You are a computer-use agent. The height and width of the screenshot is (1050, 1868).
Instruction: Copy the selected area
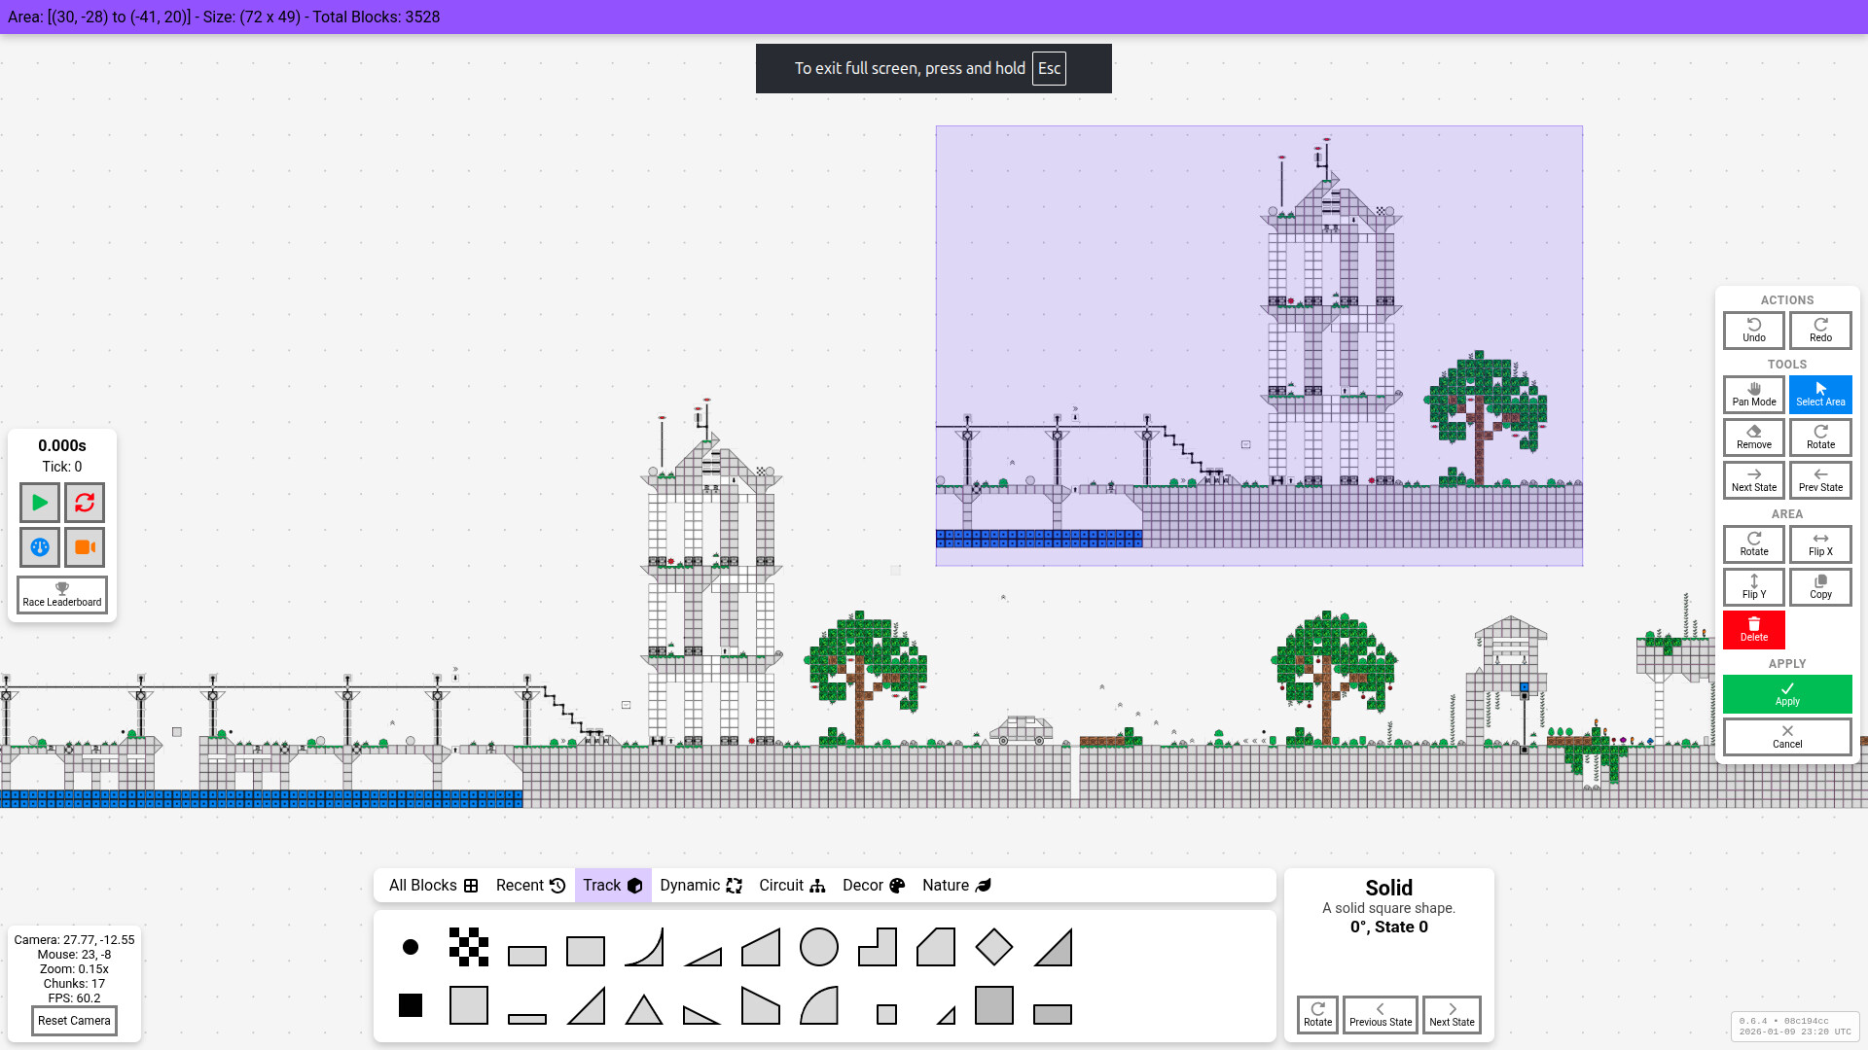tap(1819, 587)
